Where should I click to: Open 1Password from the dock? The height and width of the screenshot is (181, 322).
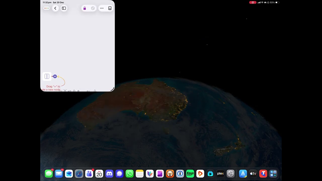[180, 174]
